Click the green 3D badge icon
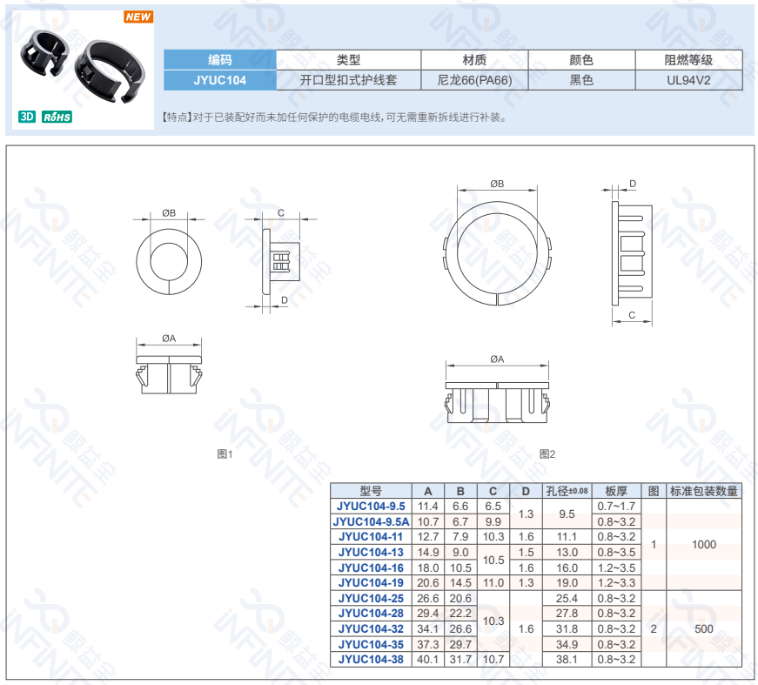The height and width of the screenshot is (685, 758). pos(27,117)
